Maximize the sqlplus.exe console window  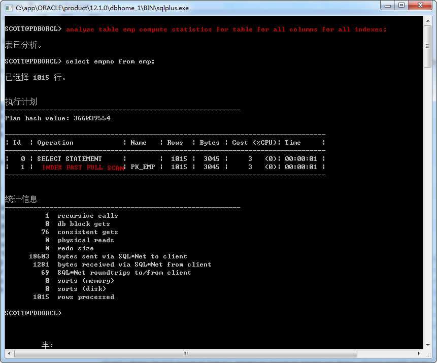401,5
